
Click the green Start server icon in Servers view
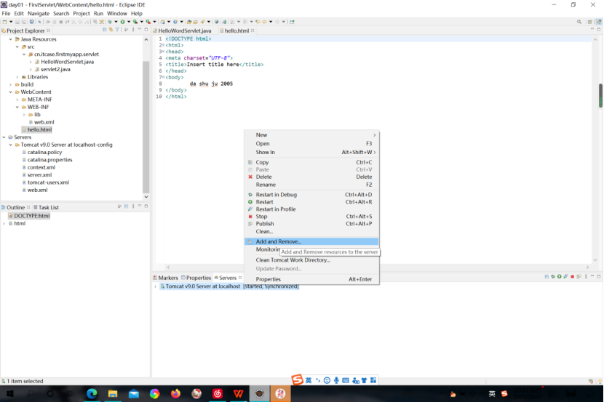[x=560, y=276]
